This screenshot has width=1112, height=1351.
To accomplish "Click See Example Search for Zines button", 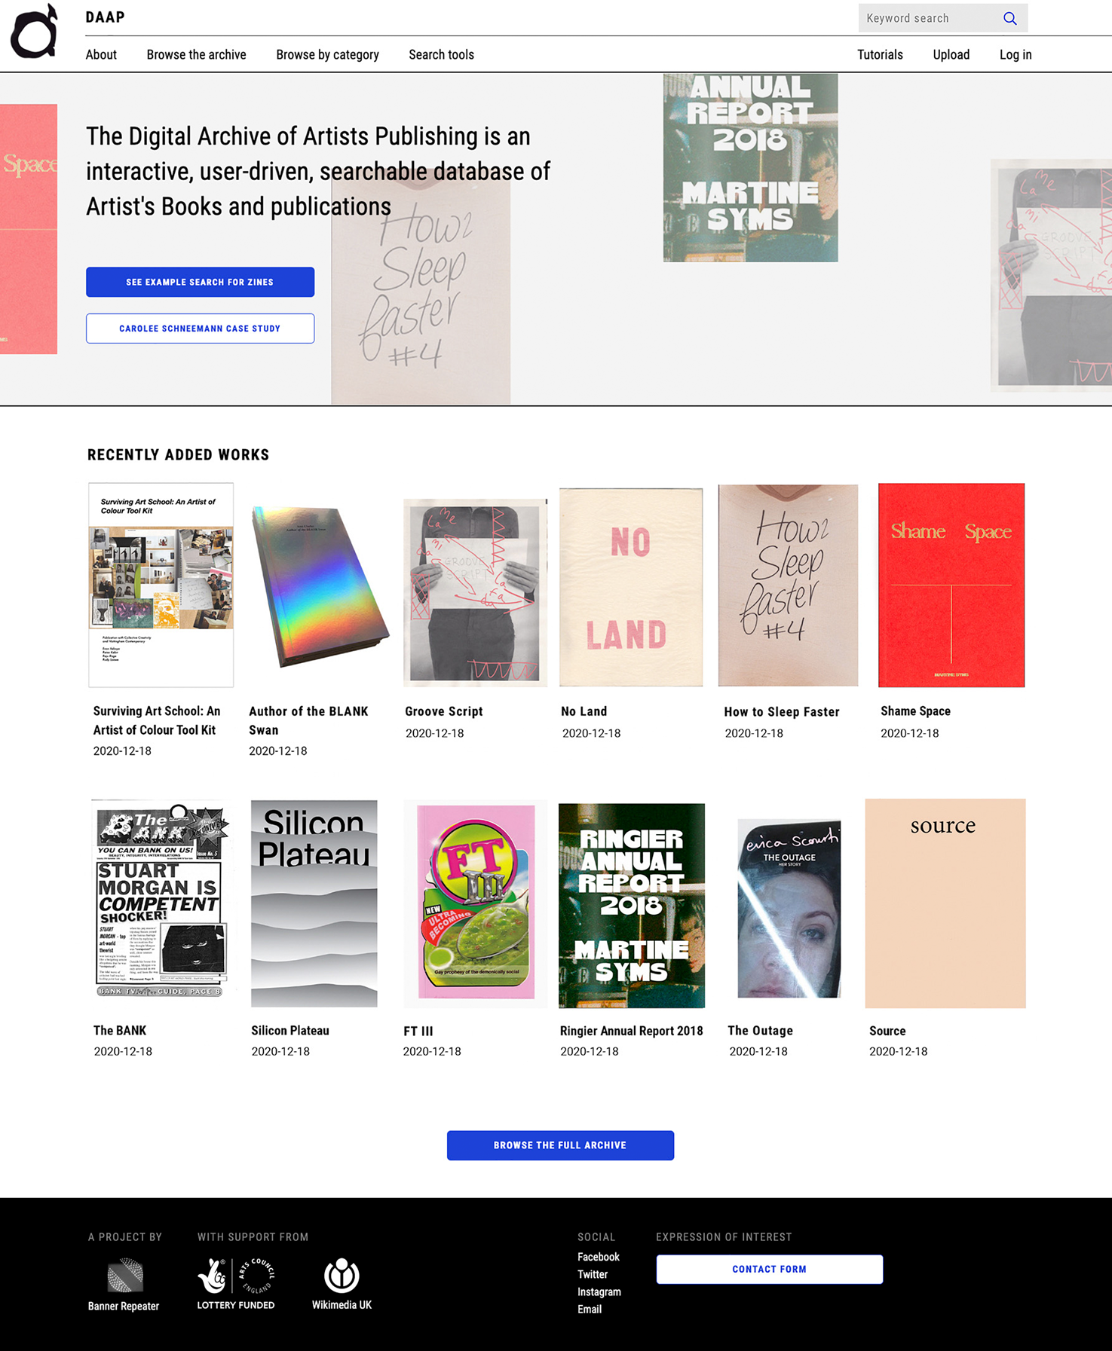I will click(x=200, y=282).
